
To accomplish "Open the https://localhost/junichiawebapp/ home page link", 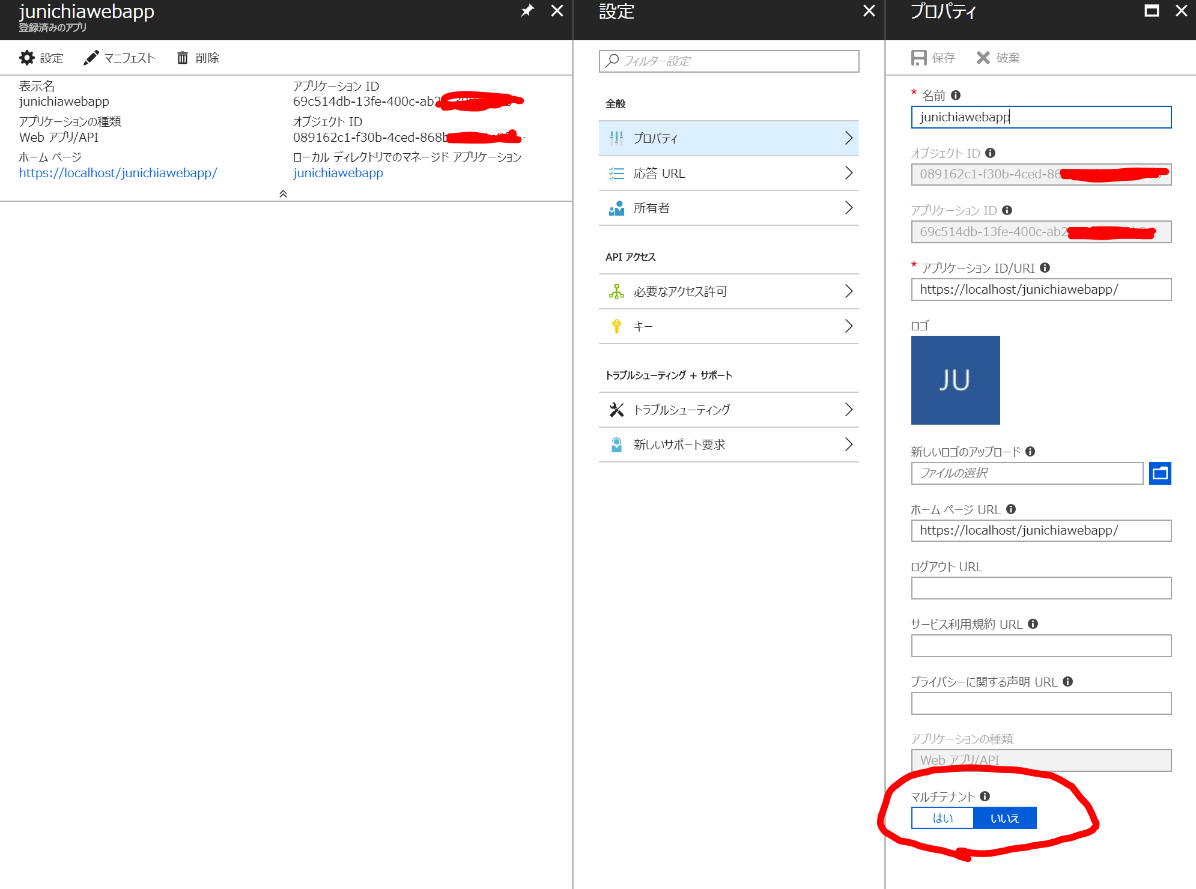I will point(118,173).
